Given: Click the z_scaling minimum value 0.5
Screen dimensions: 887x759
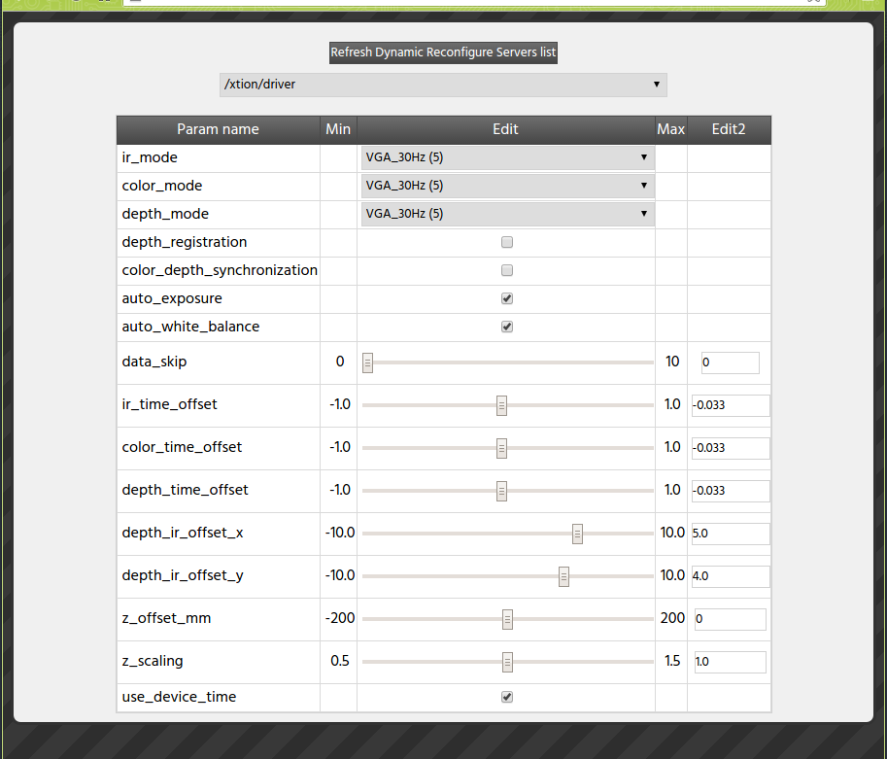Looking at the screenshot, I should pyautogui.click(x=340, y=662).
